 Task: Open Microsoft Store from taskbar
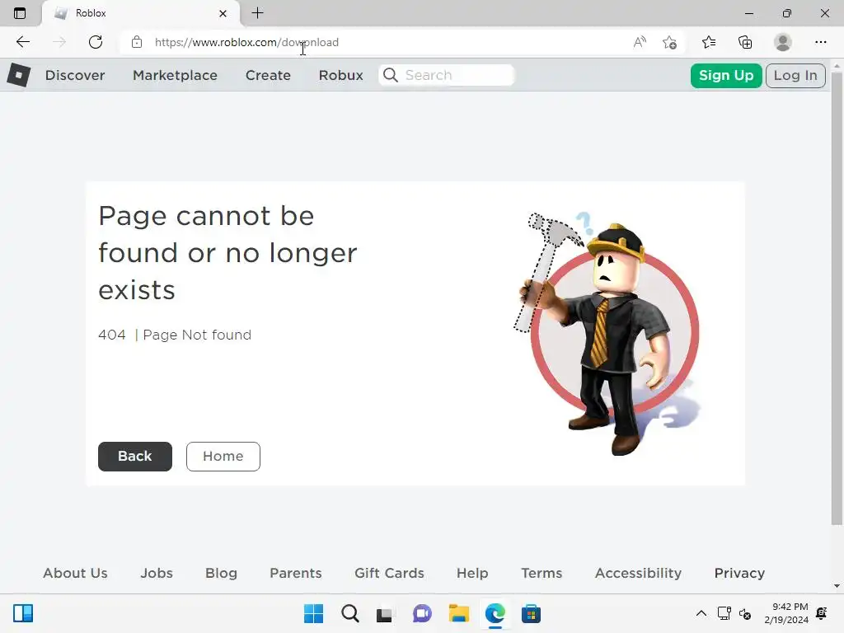[x=531, y=613]
